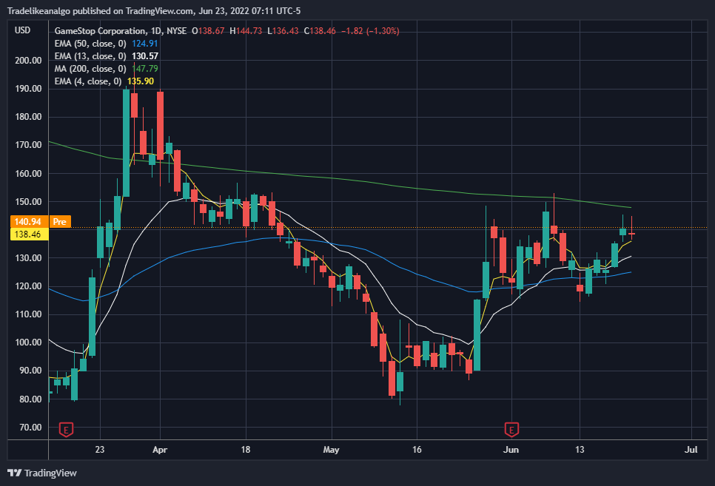Click the Jun date axis label
Viewport: 715px width, 486px height.
click(x=511, y=450)
